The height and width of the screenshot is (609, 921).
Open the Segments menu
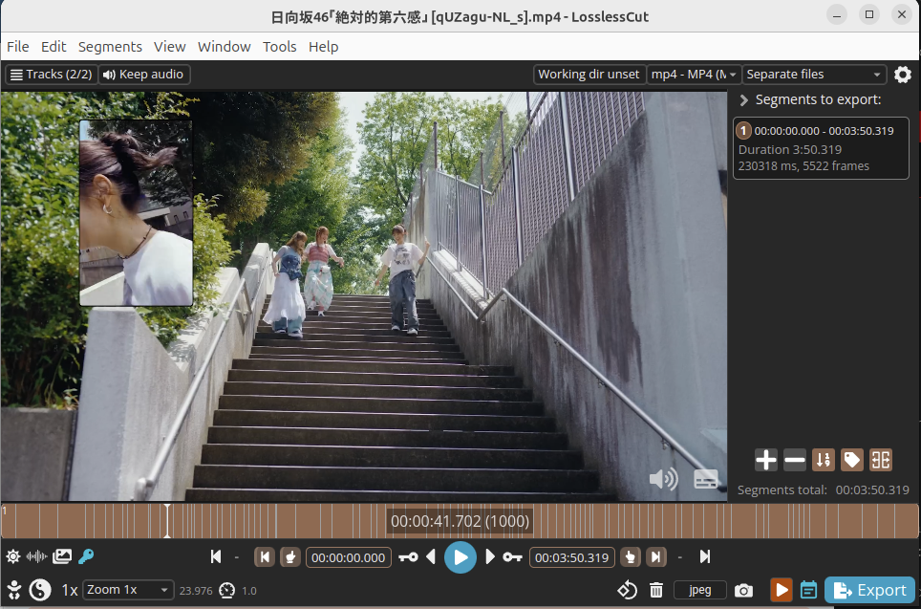110,47
